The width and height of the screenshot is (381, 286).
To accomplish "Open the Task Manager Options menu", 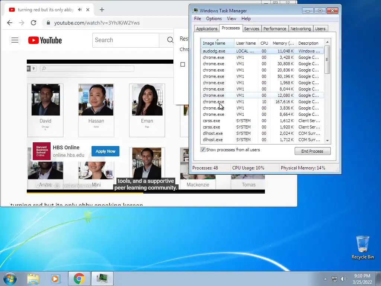I will (214, 19).
